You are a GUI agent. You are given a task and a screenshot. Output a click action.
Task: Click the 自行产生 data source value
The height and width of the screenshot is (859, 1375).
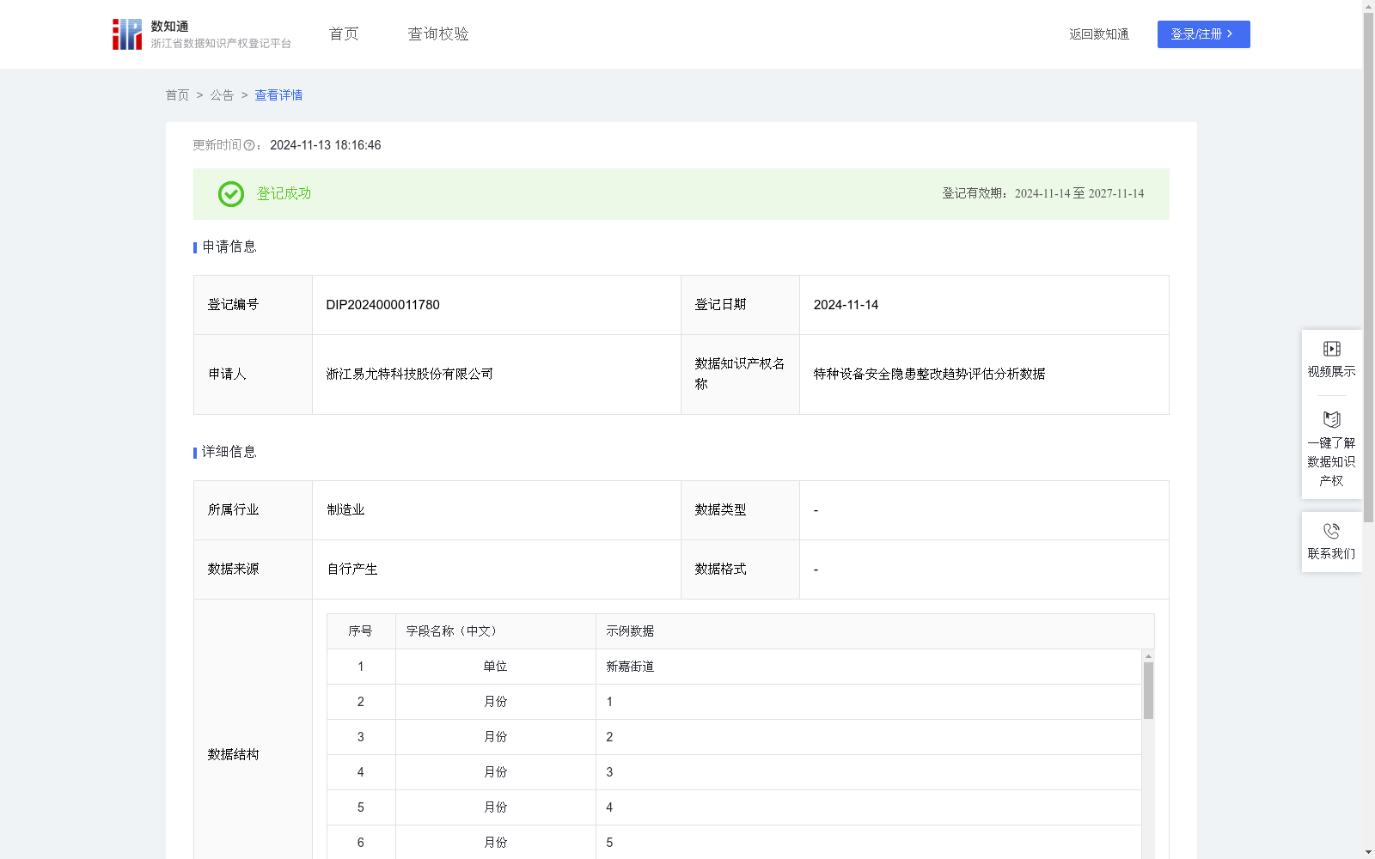[x=352, y=570]
